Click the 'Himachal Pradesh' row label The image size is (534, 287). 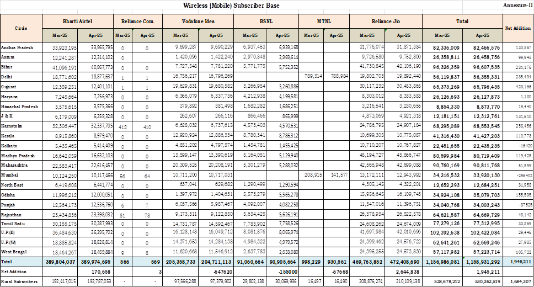tap(19, 107)
